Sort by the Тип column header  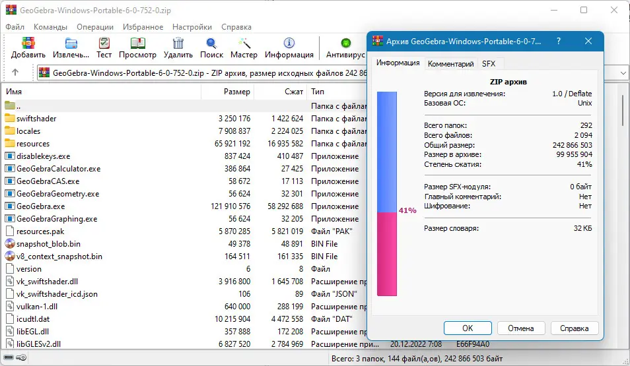(x=337, y=92)
